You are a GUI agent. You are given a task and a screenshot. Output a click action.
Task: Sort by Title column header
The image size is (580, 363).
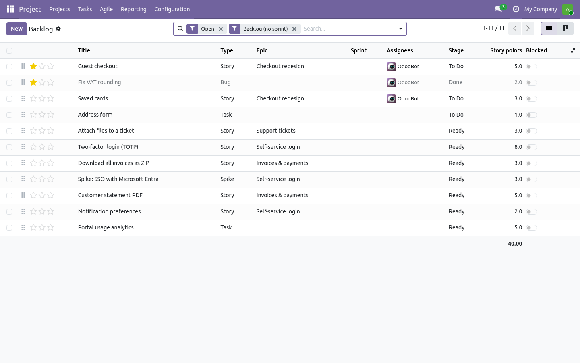pyautogui.click(x=84, y=50)
